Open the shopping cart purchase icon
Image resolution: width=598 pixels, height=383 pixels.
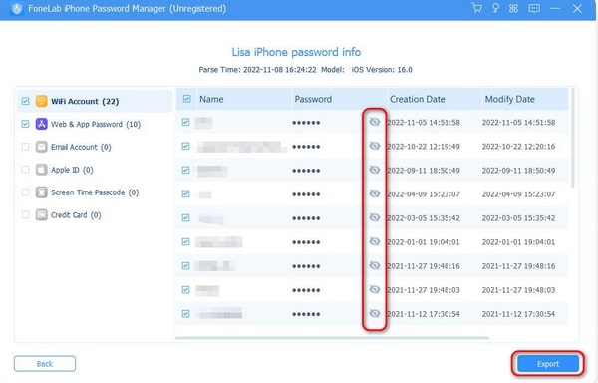coord(476,8)
